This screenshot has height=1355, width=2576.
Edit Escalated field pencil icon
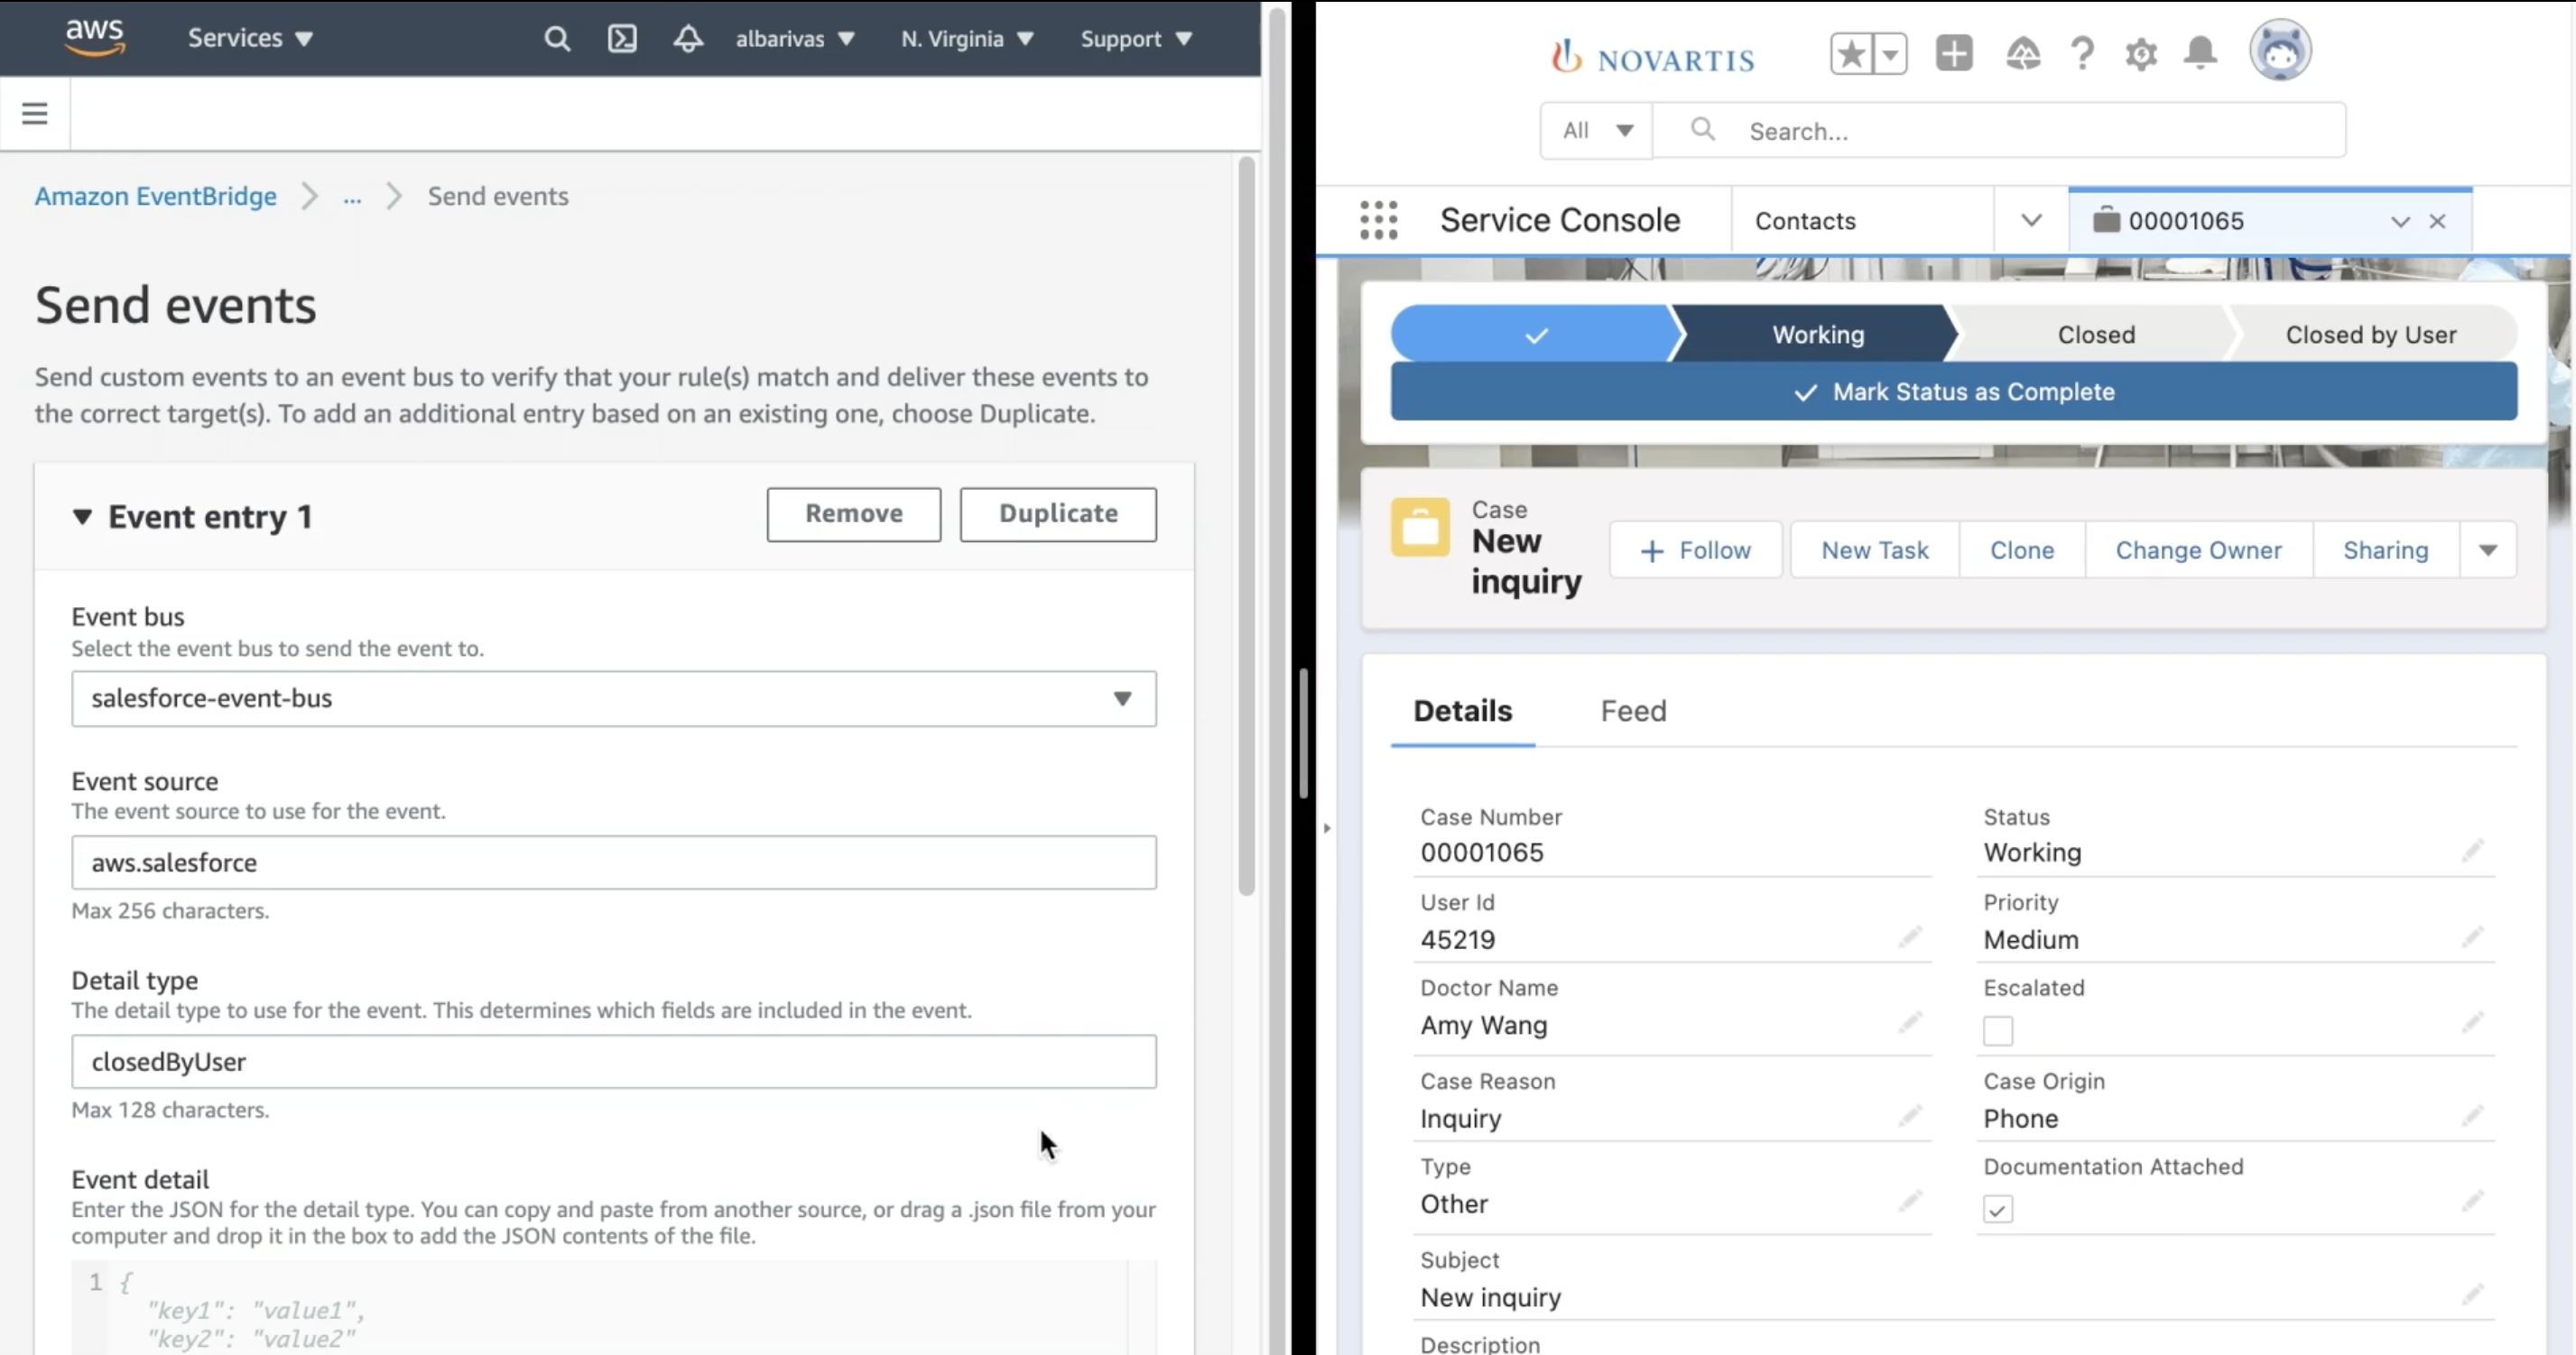coord(2472,1022)
